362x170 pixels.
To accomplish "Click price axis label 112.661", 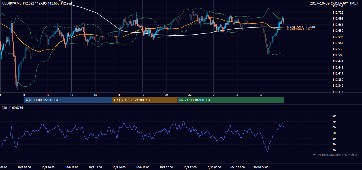I will pyautogui.click(x=338, y=25).
